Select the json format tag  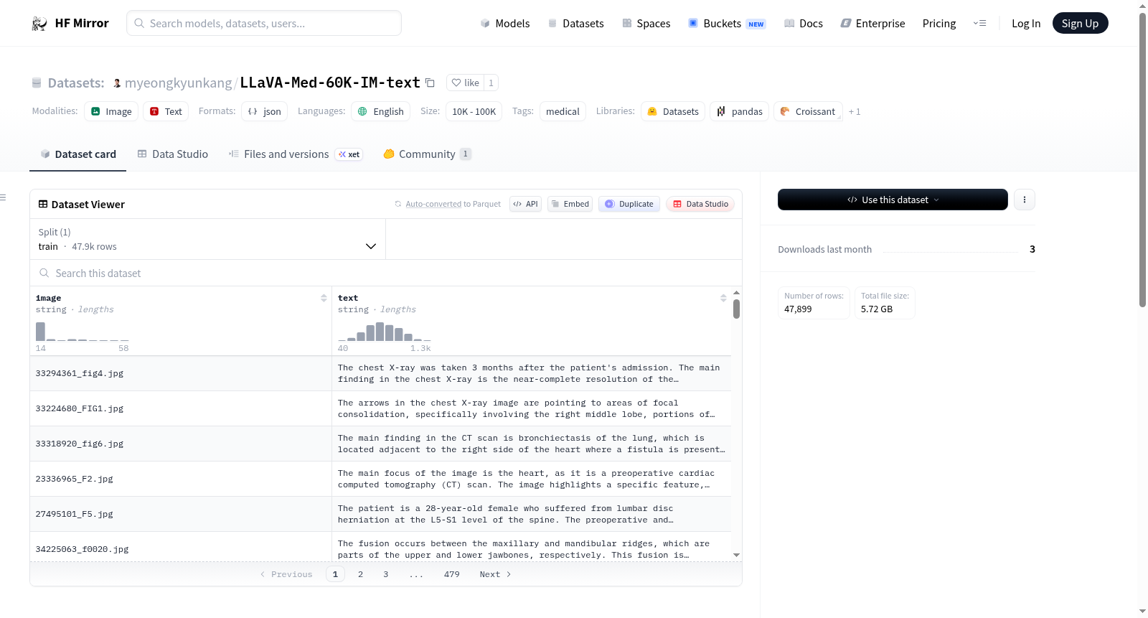pos(265,111)
